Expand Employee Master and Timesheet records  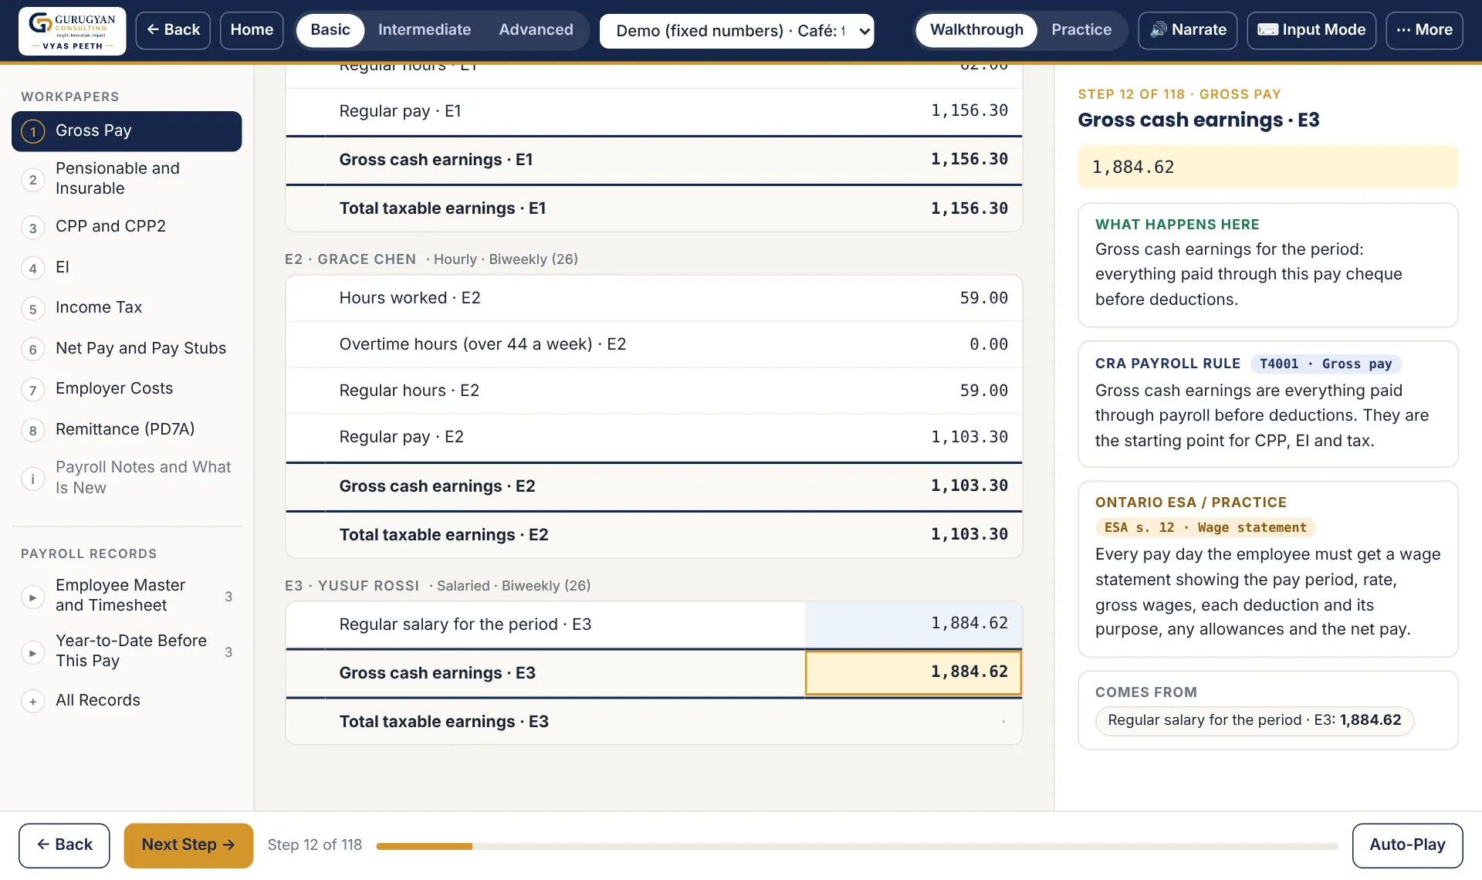tap(32, 597)
